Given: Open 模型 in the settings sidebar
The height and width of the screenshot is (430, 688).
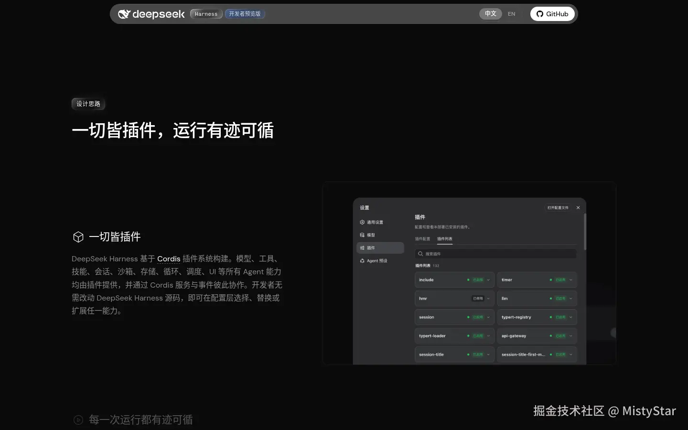Looking at the screenshot, I should pos(380,235).
